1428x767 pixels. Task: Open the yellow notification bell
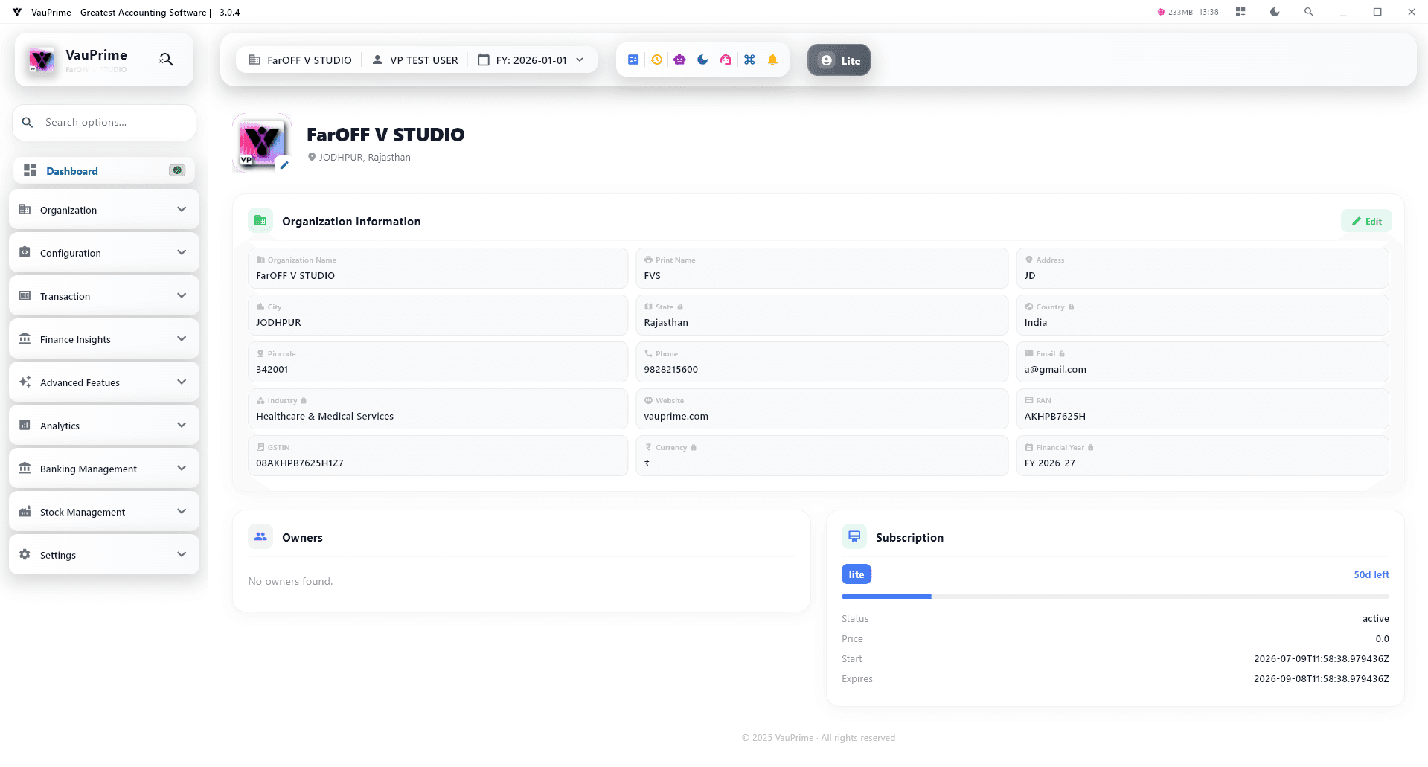coord(772,60)
